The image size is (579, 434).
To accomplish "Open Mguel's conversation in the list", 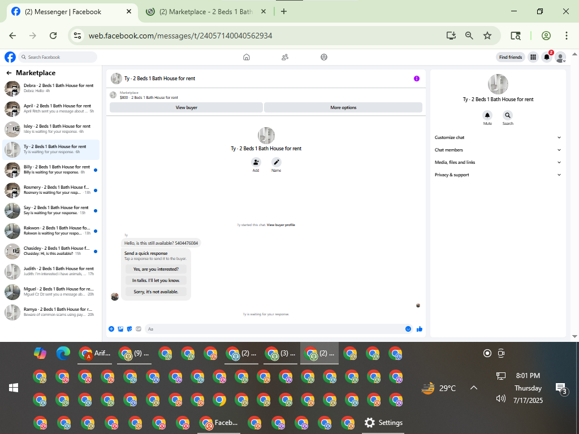I will (51, 292).
